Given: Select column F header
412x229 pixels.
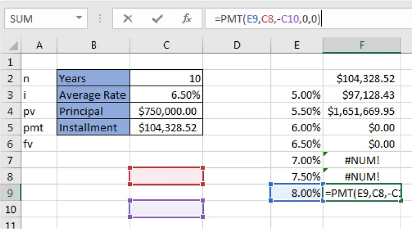Looking at the screenshot, I should tap(362, 46).
